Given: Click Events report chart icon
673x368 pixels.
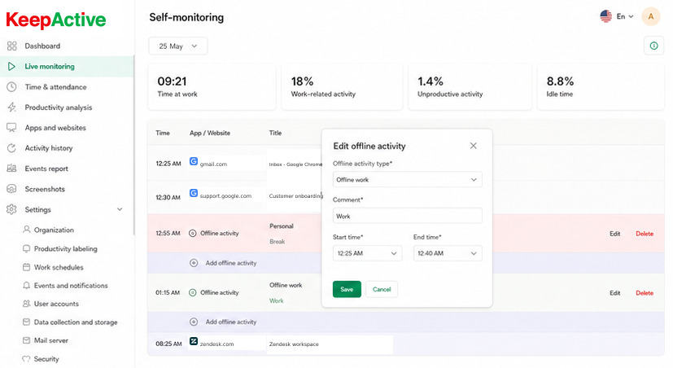Looking at the screenshot, I should (11, 169).
